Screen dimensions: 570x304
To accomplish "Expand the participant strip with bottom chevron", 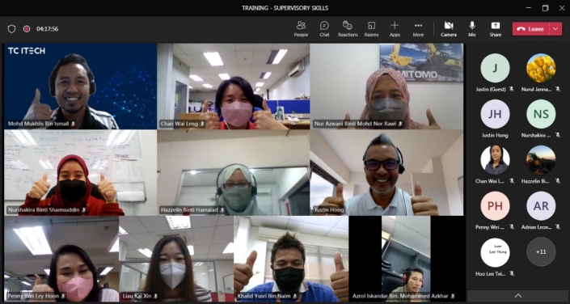I will coord(518,296).
